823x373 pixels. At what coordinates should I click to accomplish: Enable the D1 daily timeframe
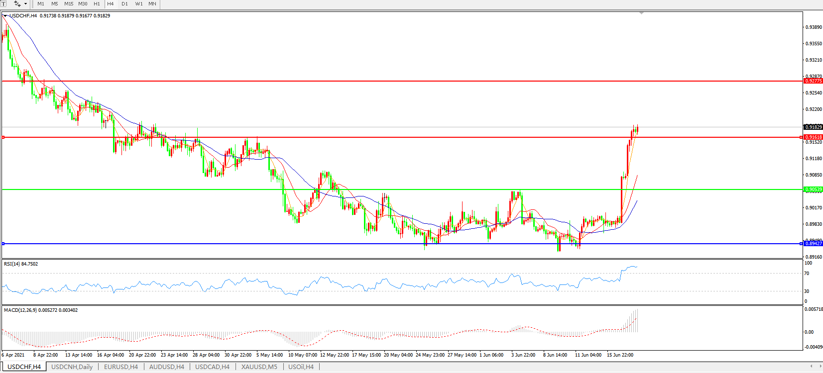(124, 4)
